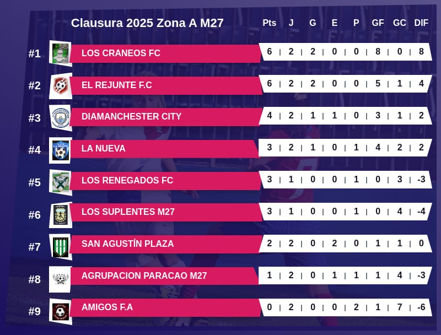Click the El Rejunte F.C crest
The width and height of the screenshot is (441, 335).
[x=61, y=85]
